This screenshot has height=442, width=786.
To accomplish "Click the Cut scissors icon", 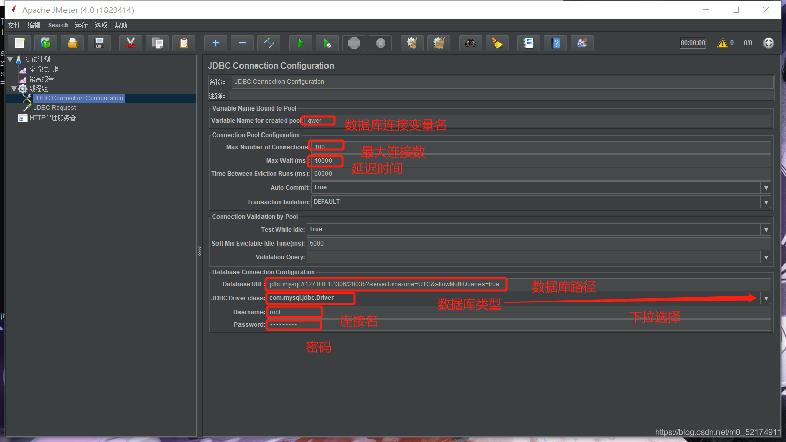I will coord(131,43).
